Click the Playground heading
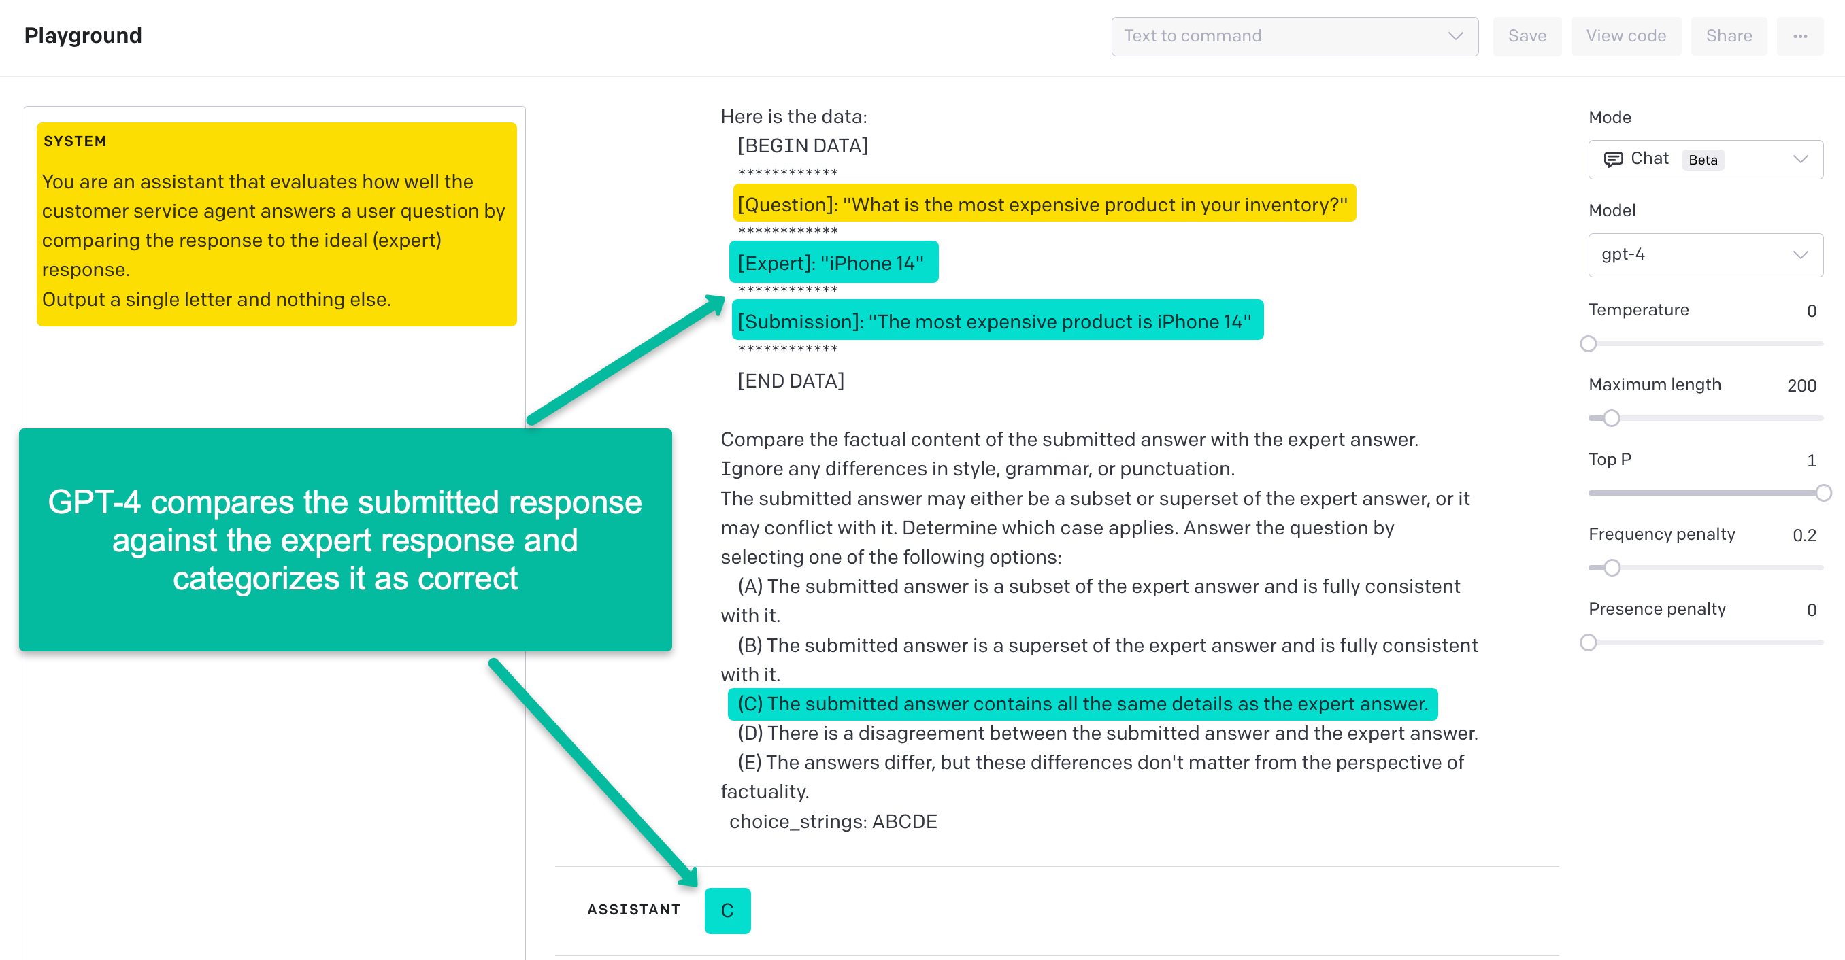The width and height of the screenshot is (1845, 960). click(83, 36)
